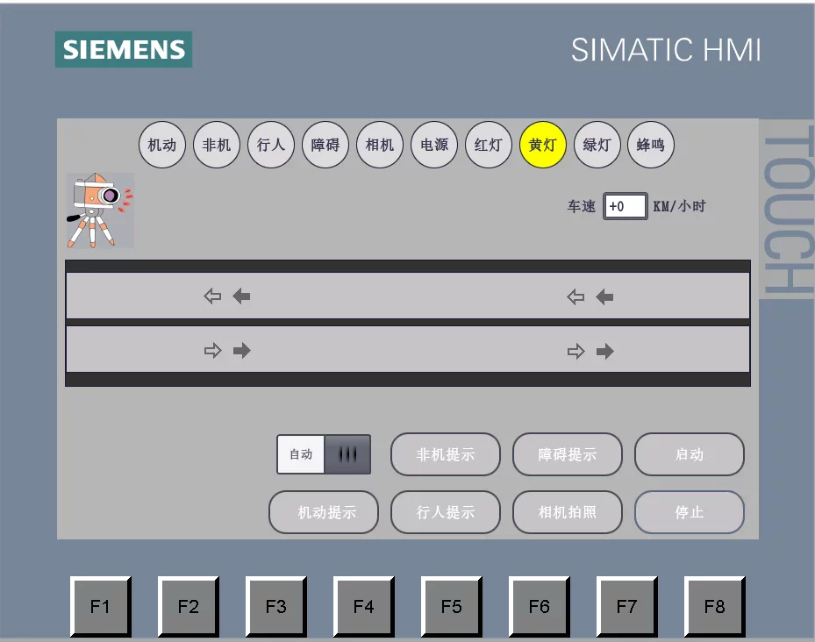Click the F8 function key
The height and width of the screenshot is (642, 815).
[x=715, y=606]
